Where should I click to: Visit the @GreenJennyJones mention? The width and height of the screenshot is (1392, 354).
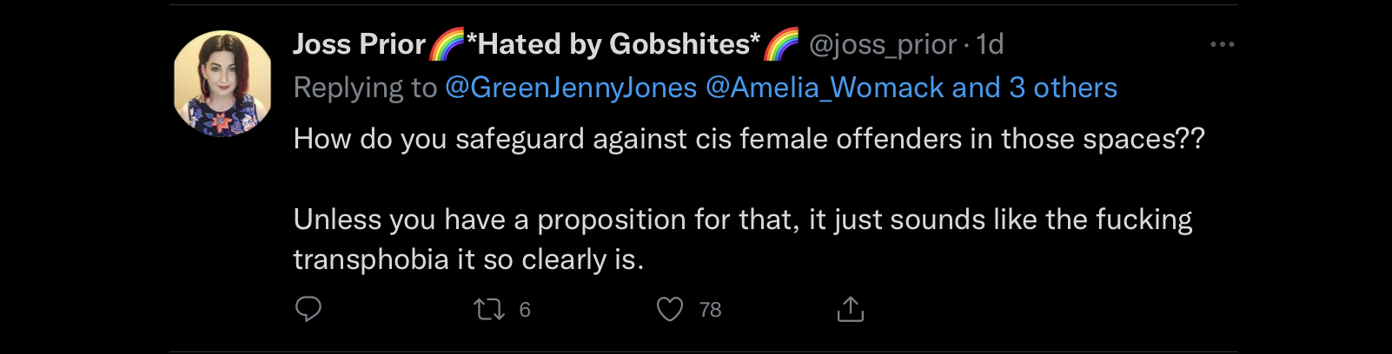[571, 88]
